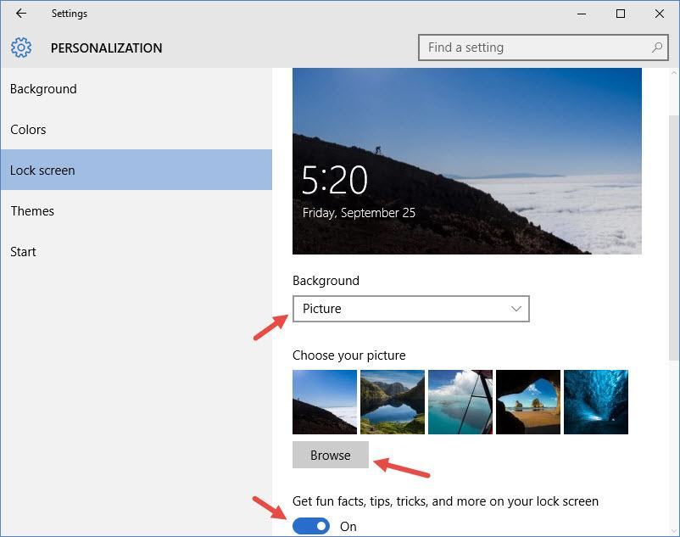This screenshot has width=680, height=537.
Task: Expand the Picture combo box options
Action: pos(411,309)
